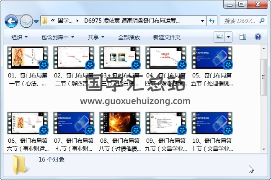Click the scrollbar down arrow
Image resolution: width=271 pixels, height=180 pixels.
pos(264,149)
